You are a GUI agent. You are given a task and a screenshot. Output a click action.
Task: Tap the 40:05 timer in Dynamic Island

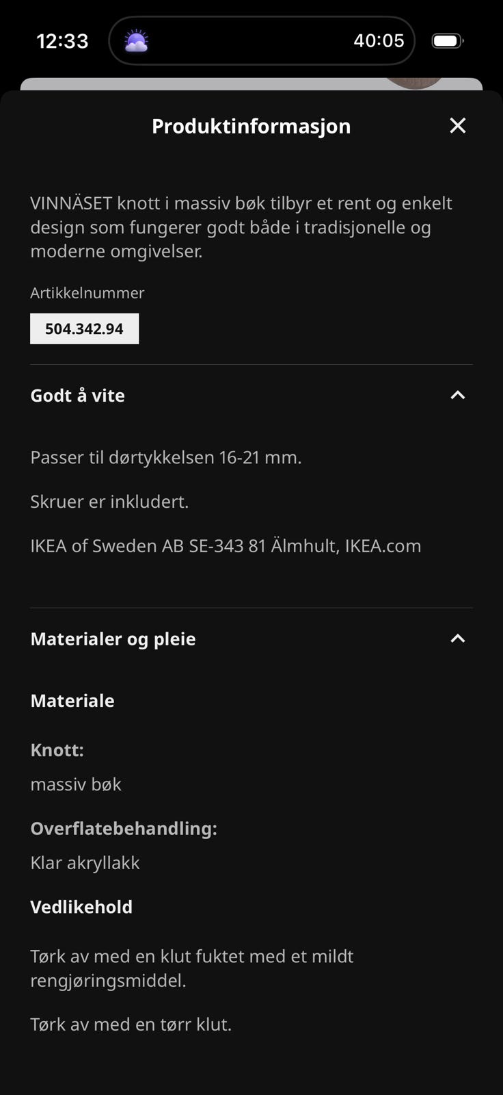[379, 41]
